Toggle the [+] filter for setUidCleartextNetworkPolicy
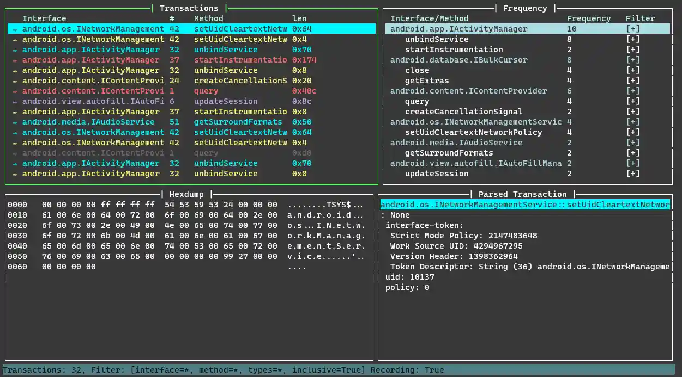This screenshot has height=377, width=682. 633,132
